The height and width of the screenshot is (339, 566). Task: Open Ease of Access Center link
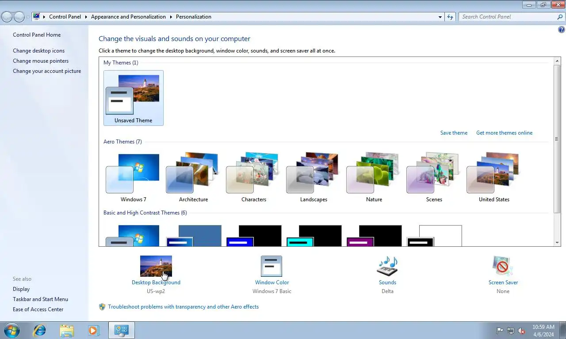point(38,309)
